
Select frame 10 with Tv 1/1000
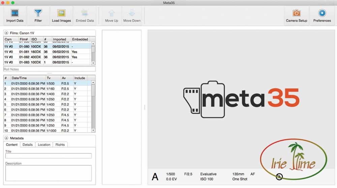click(47, 130)
